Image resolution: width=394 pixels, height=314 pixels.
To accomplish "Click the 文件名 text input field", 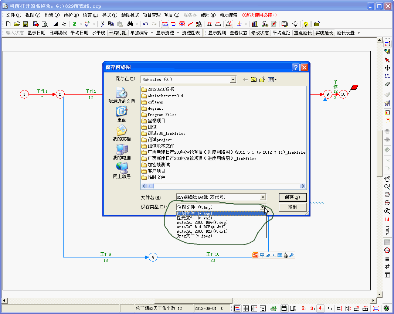I will 218,197.
